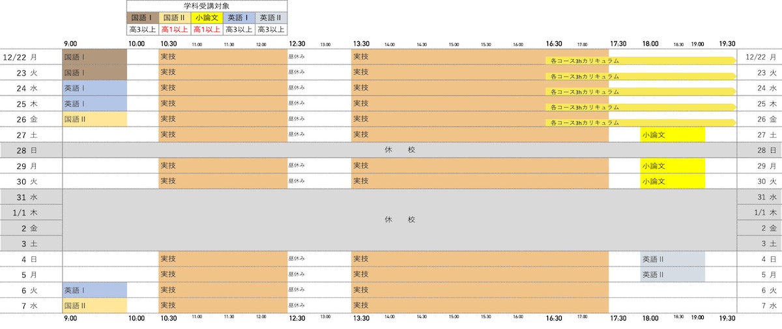Click the 国語 I block on 12/22

[x=94, y=57]
